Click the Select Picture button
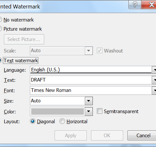 pos(24,39)
